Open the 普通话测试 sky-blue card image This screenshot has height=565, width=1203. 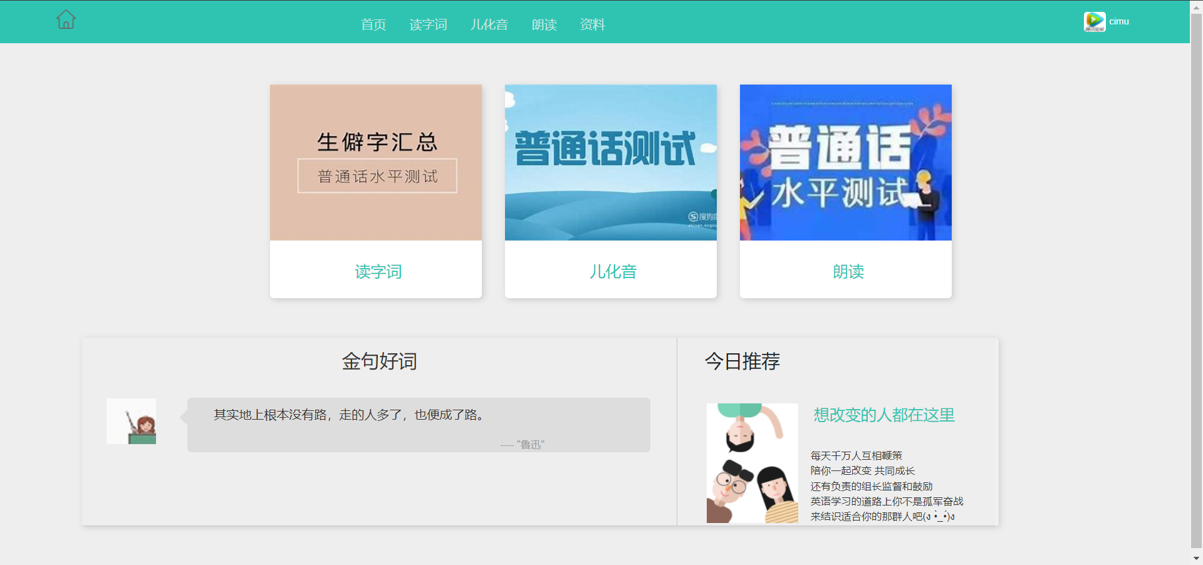click(611, 162)
